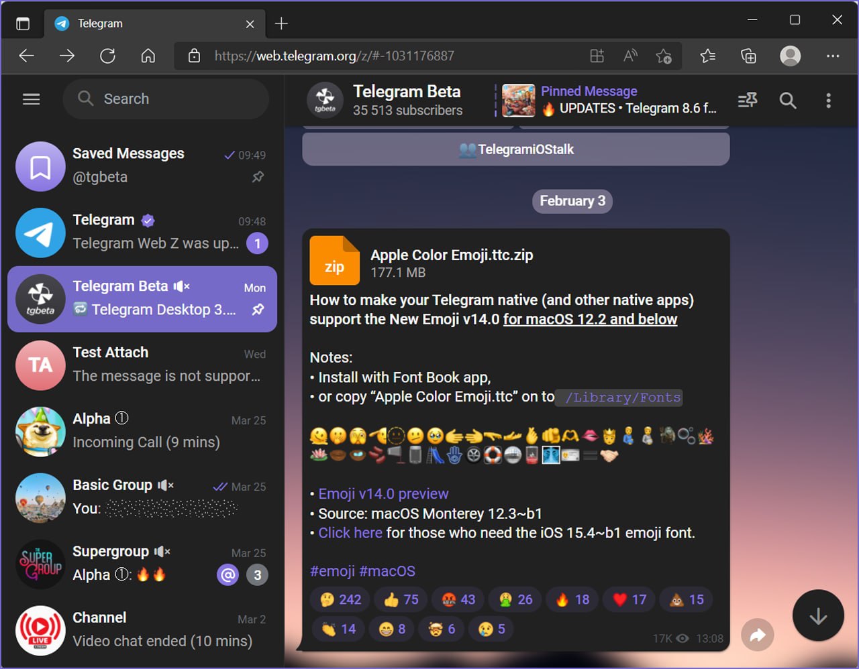Click the #emoji hashtag
The image size is (859, 669).
[332, 571]
